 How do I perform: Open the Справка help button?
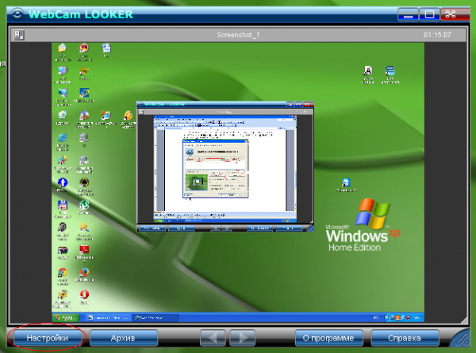click(405, 338)
